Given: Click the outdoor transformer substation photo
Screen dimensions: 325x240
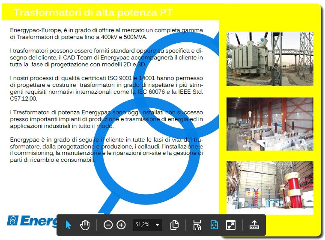Looking at the screenshot, I should pyautogui.click(x=270, y=59).
